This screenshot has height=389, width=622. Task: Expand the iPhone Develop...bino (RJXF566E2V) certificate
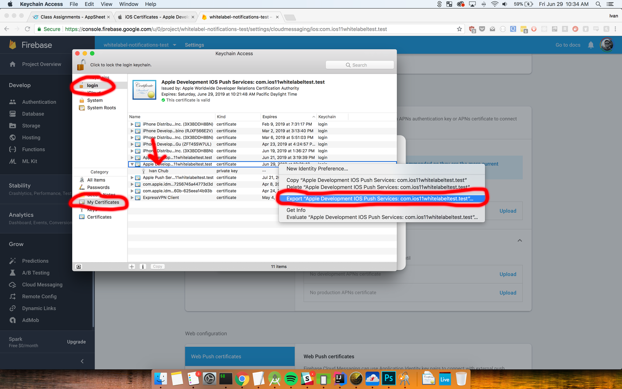(x=132, y=131)
